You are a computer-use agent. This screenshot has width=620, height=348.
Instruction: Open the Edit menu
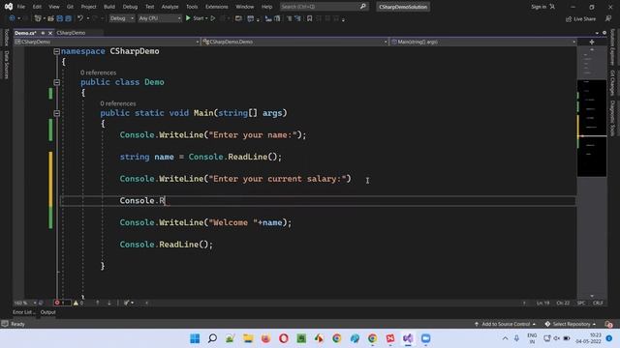tap(37, 7)
